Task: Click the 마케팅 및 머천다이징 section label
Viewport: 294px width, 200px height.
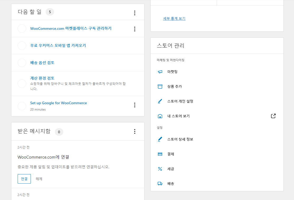Action: (x=170, y=60)
